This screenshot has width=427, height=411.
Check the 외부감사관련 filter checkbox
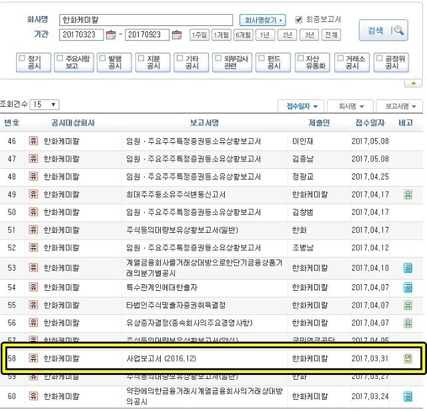(218, 58)
